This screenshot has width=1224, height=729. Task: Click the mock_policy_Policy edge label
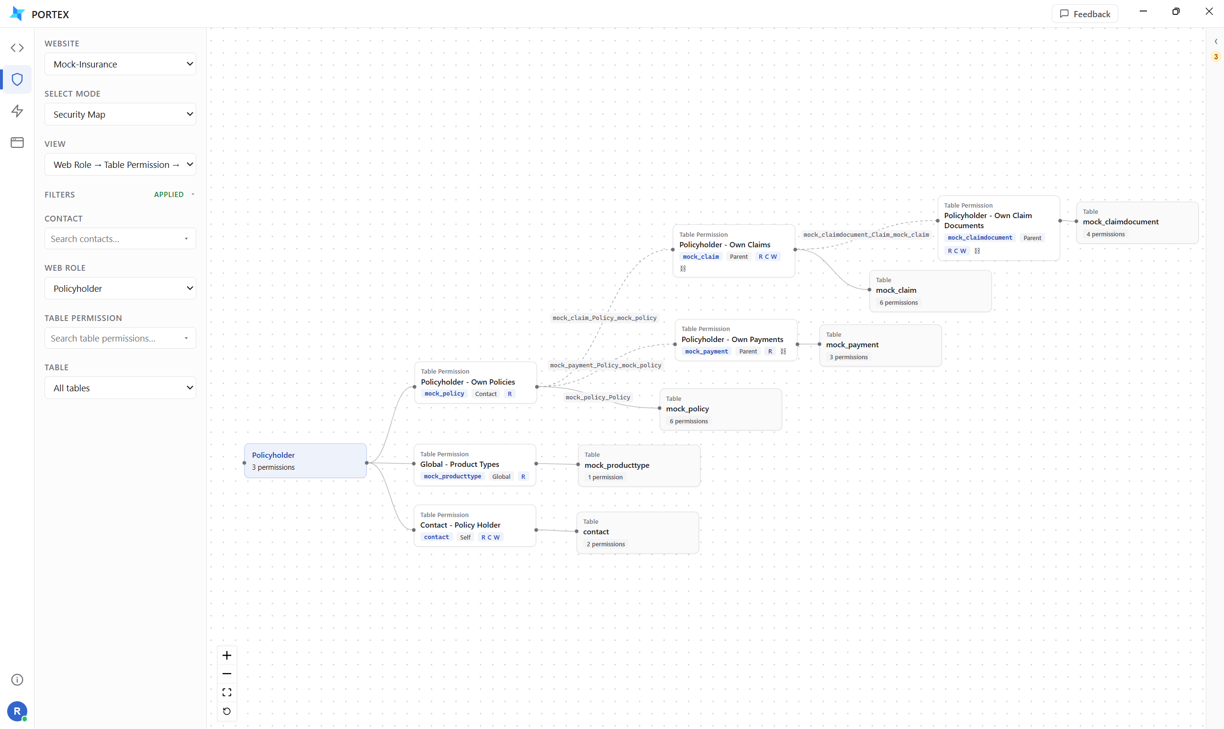coord(598,397)
